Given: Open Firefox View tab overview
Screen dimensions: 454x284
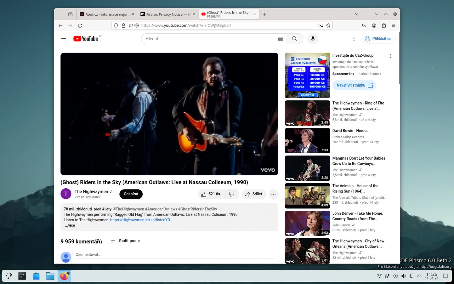Looking at the screenshot, I should pos(70,14).
